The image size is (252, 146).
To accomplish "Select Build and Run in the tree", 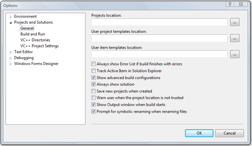I will tap(33, 34).
